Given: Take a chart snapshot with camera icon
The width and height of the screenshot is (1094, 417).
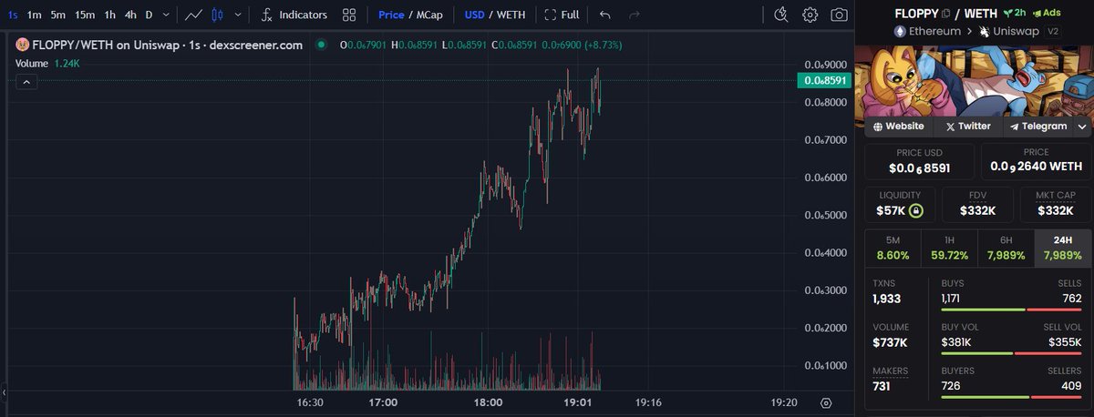Looking at the screenshot, I should click(x=839, y=15).
